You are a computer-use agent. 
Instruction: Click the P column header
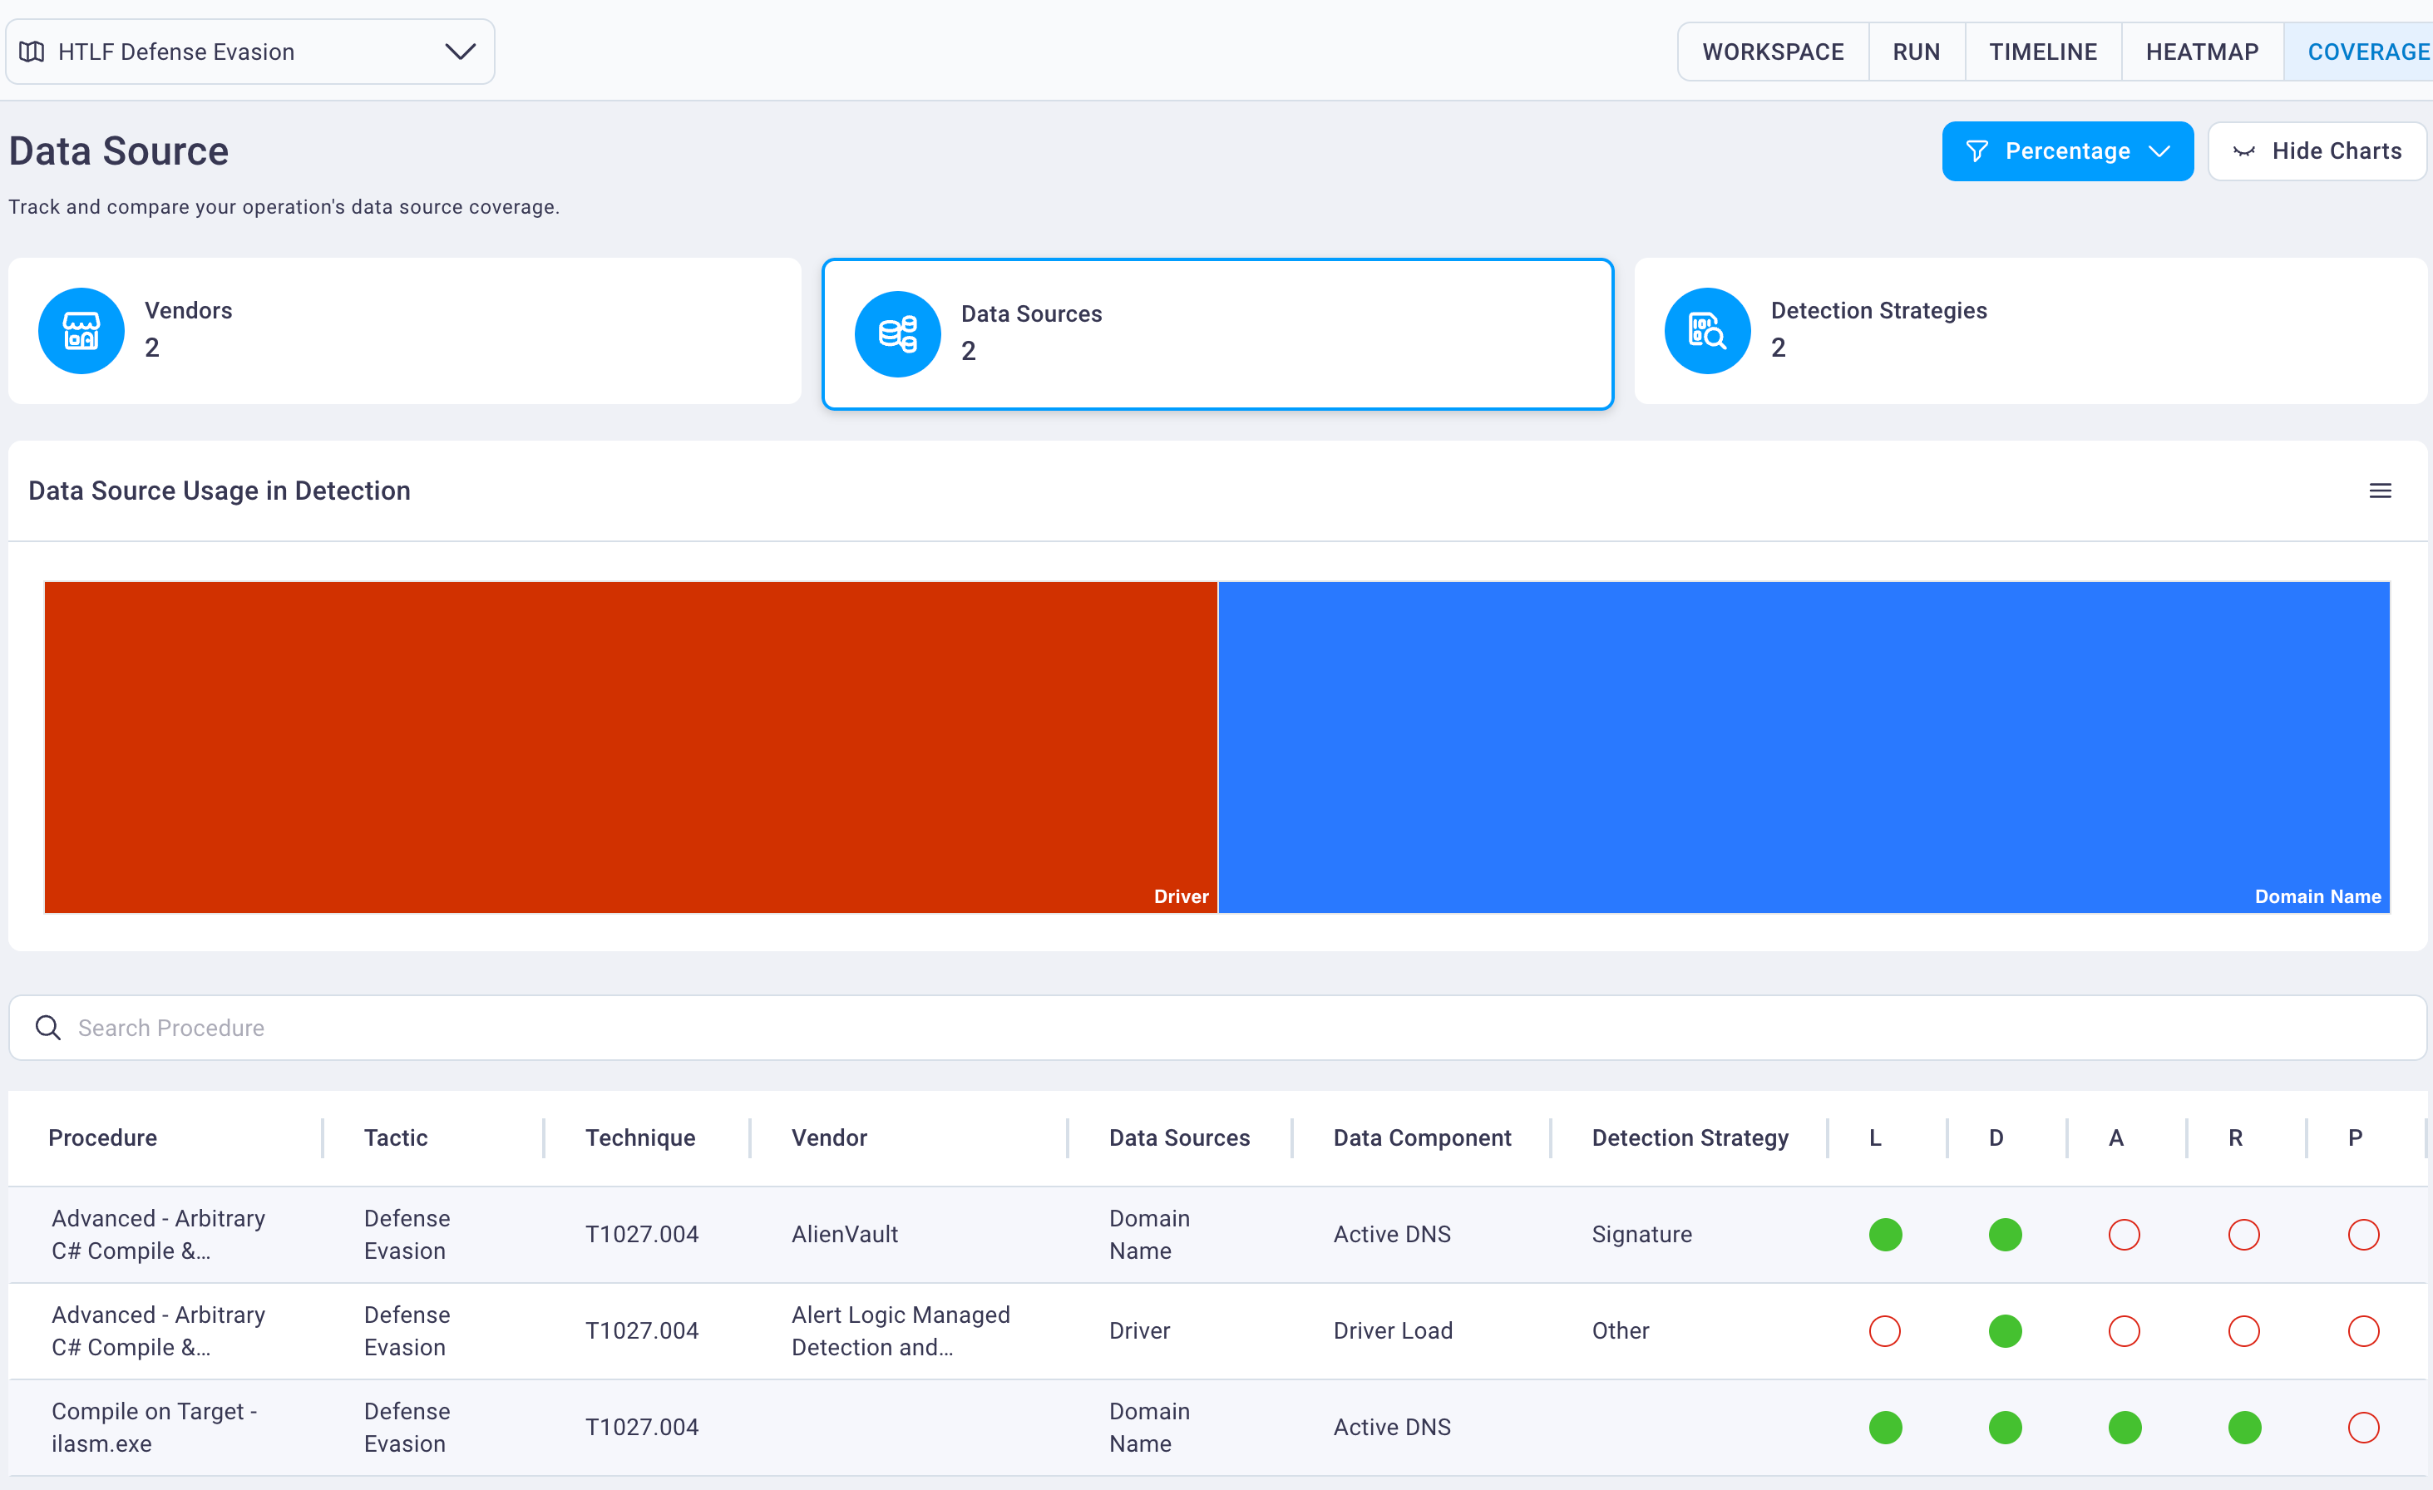click(2355, 1137)
